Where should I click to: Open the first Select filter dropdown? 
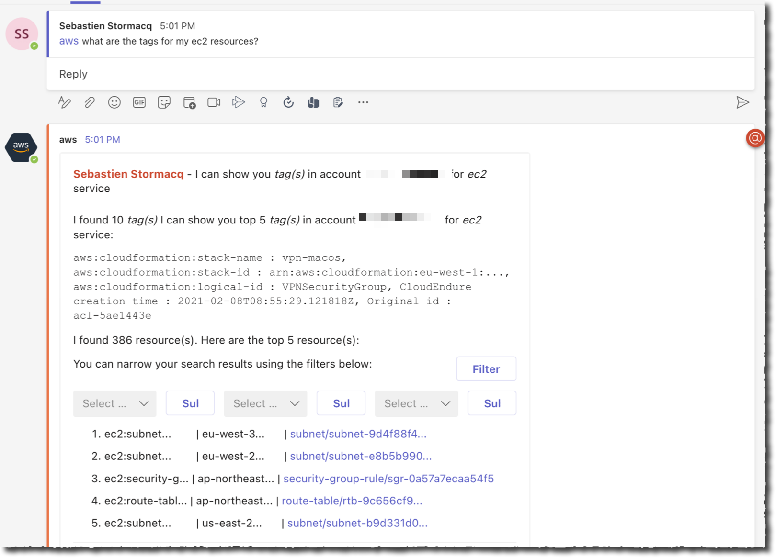114,403
